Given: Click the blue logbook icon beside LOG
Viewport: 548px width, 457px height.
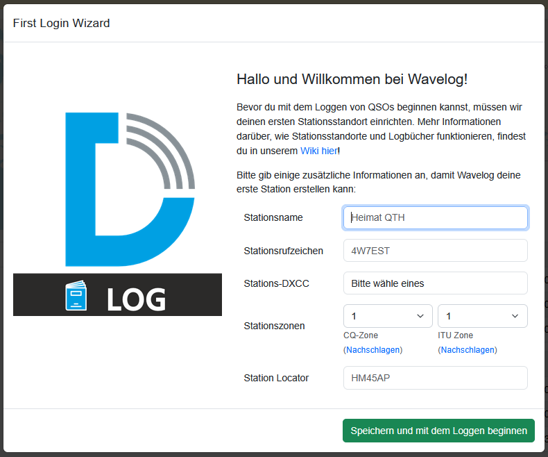Looking at the screenshot, I should (76, 296).
